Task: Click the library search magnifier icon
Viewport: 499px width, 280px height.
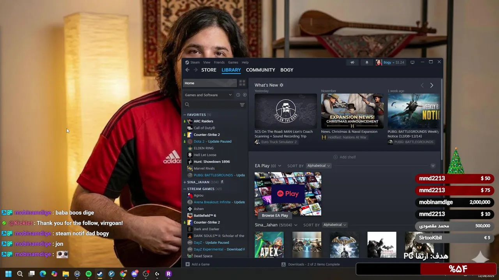Action: (187, 105)
